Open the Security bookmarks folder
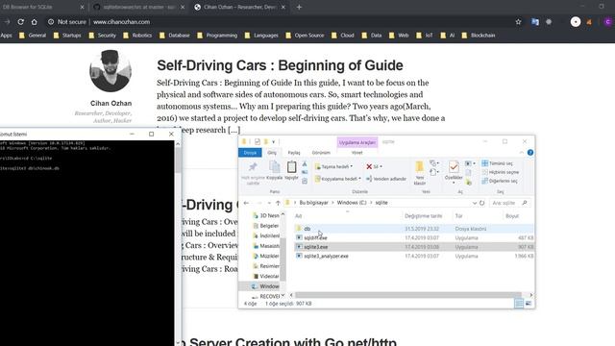615x346 pixels. click(103, 36)
